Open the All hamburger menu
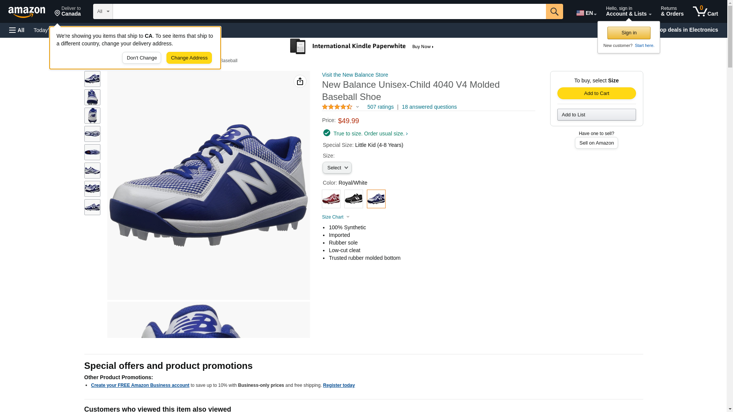This screenshot has width=733, height=412. point(17,30)
